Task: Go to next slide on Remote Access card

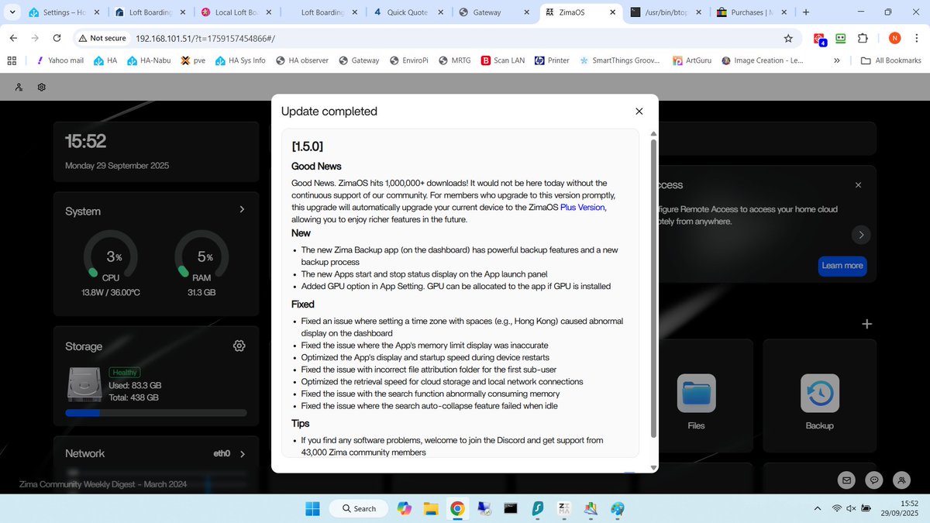Action: tap(861, 235)
